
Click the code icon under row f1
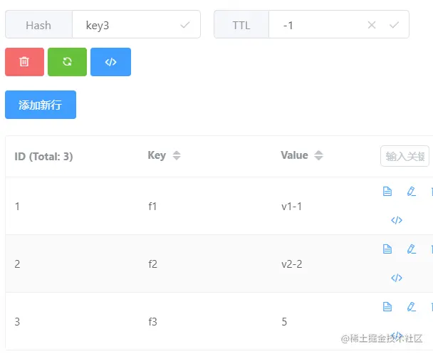click(397, 220)
